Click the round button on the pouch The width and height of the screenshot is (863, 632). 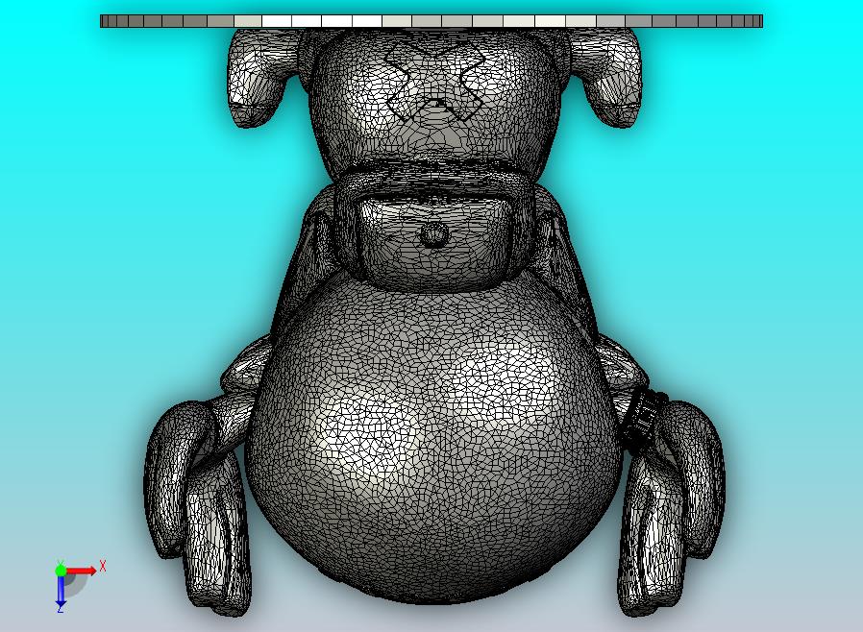[433, 235]
